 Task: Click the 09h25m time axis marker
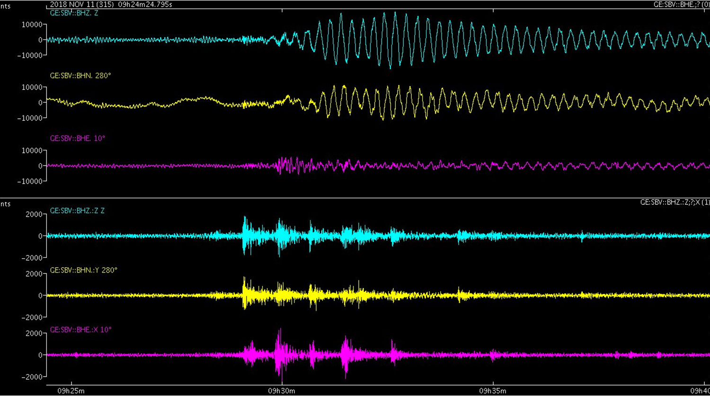tap(71, 391)
